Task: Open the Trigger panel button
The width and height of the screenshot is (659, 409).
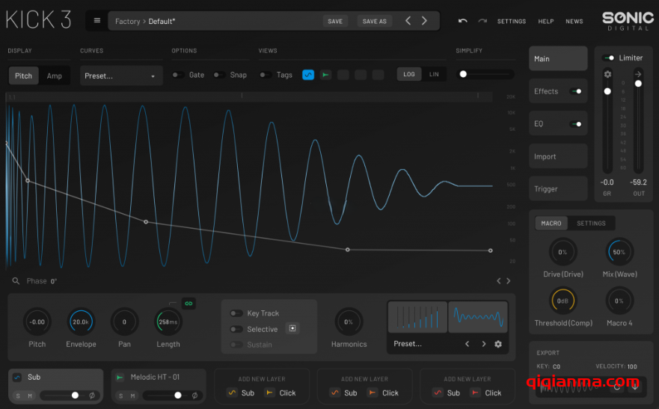Action: pos(558,189)
